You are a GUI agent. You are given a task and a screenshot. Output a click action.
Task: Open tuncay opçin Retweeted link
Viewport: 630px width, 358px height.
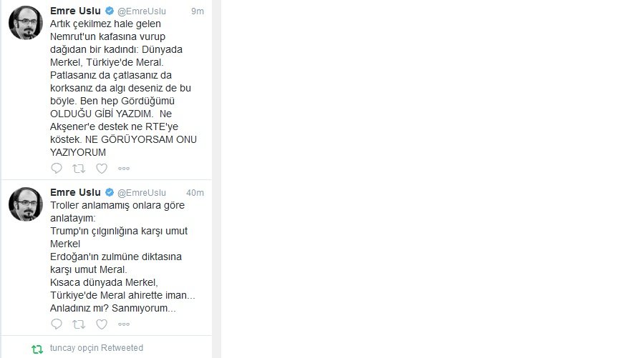coord(97,347)
